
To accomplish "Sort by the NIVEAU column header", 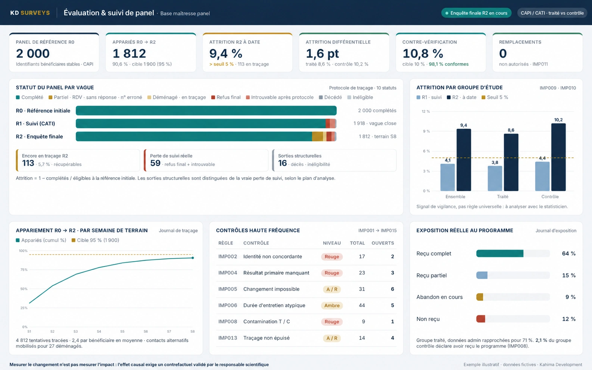I will pos(332,243).
